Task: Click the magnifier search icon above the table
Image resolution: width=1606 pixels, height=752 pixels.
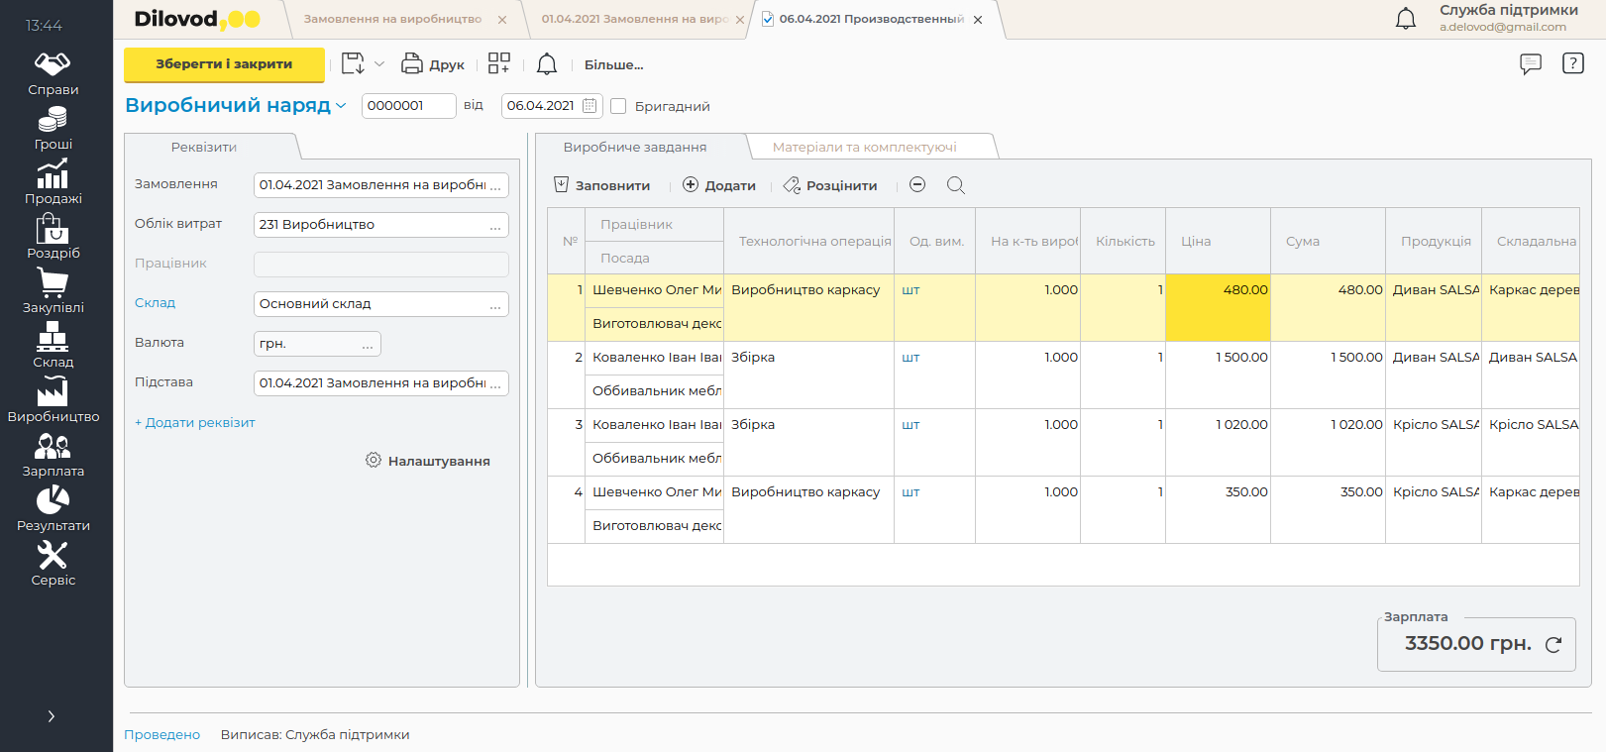Action: 956,185
